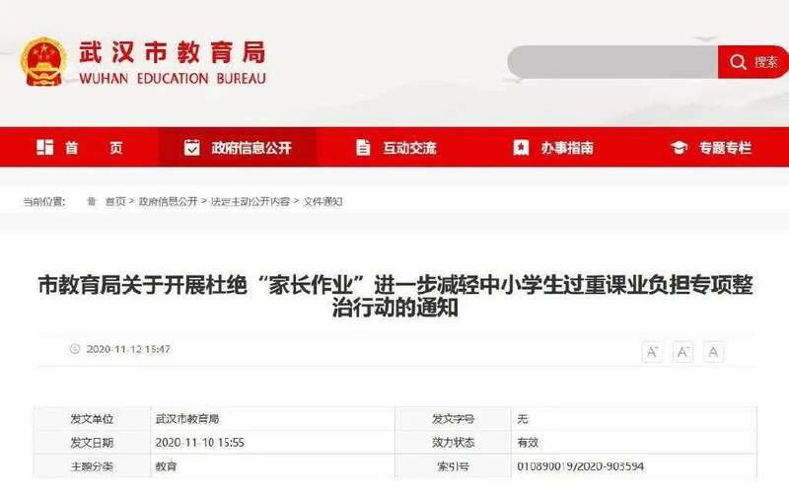Viewport: 789px width, 498px height.
Task: Click the national emblem logo
Action: (42, 61)
